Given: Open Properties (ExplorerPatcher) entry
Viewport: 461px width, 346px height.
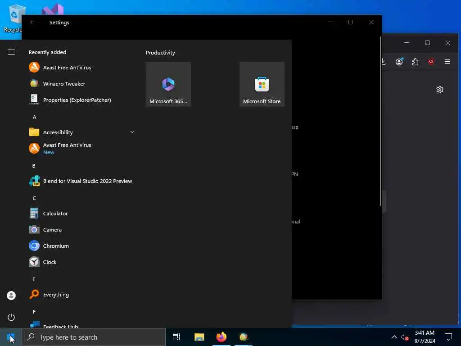Looking at the screenshot, I should (81, 100).
